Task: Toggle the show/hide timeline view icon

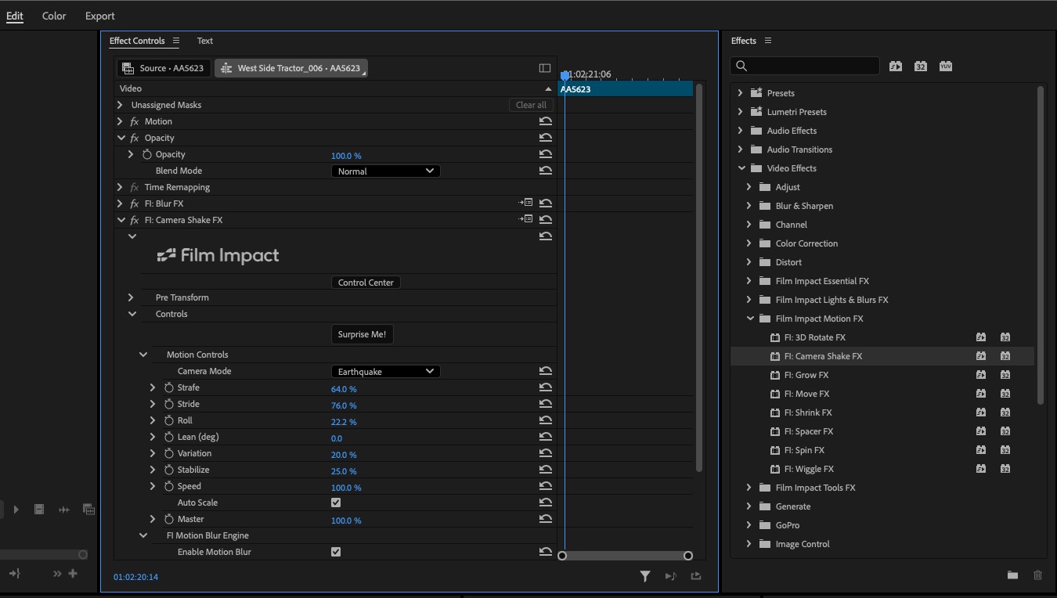Action: [x=545, y=68]
